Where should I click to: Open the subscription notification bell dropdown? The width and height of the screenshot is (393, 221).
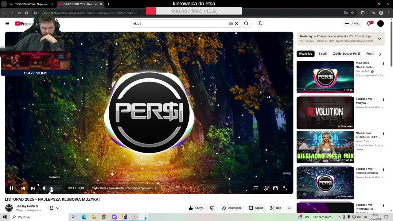(x=54, y=208)
